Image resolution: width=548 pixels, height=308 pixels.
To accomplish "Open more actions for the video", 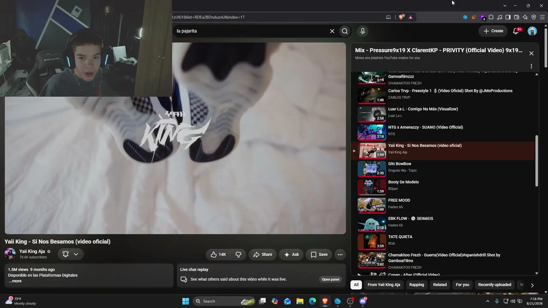I will tap(340, 255).
